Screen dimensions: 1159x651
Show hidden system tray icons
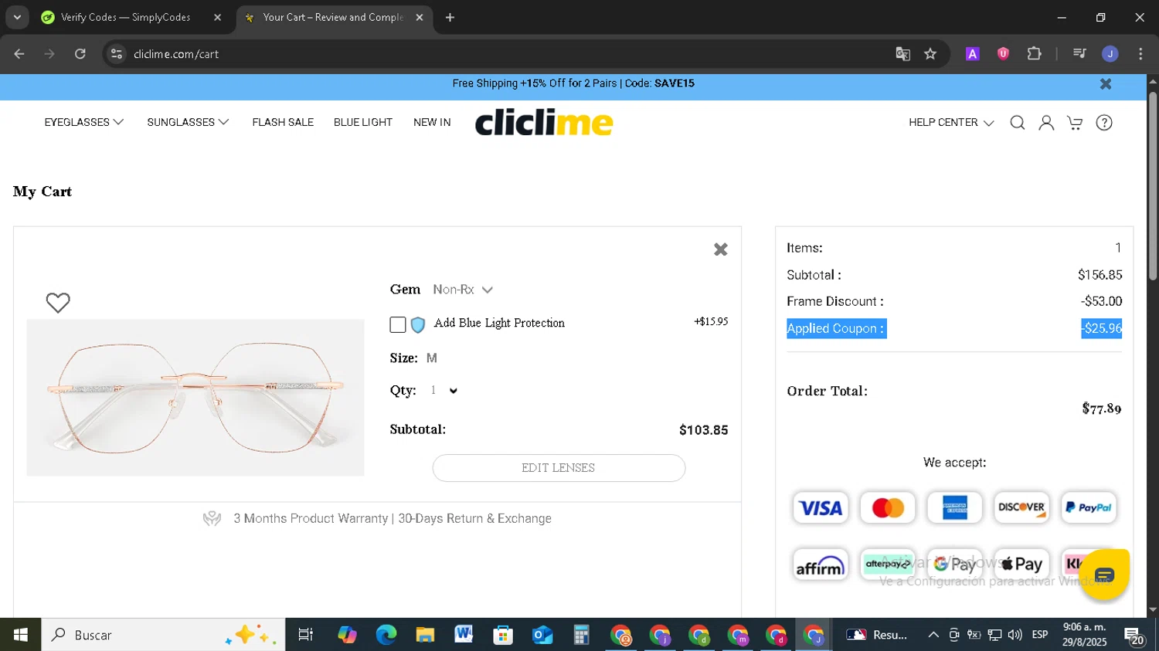[933, 635]
